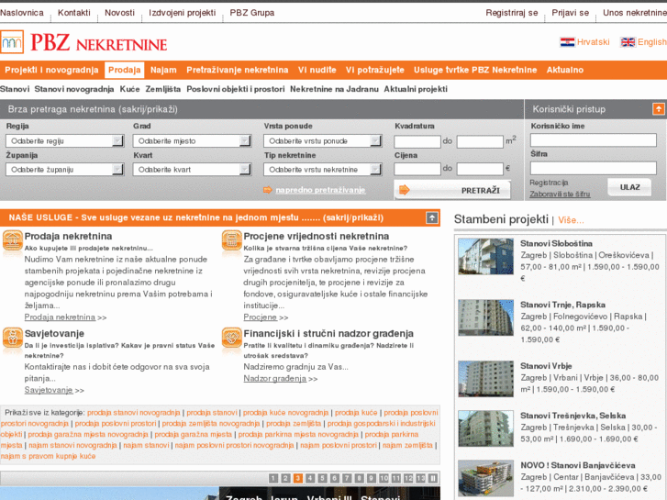The height and width of the screenshot is (500, 667).
Task: Click 'najam s pravom kupnje kuće' link
Action: 48,456
